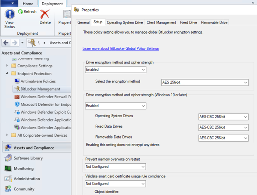Click the All Corporate-owned Devices folder icon
This screenshot has width=257, height=195.
click(13, 135)
